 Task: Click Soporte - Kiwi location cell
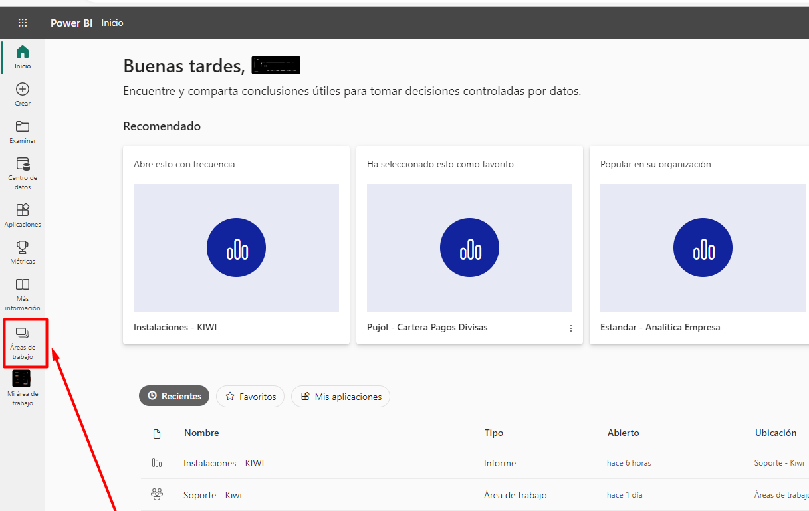779,463
